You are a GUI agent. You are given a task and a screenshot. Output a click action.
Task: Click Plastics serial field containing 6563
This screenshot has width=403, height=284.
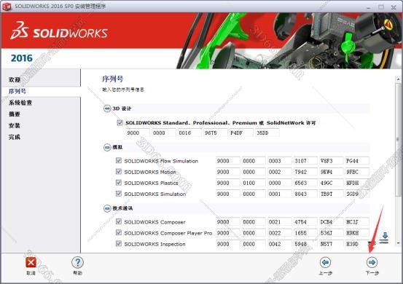[305, 183]
